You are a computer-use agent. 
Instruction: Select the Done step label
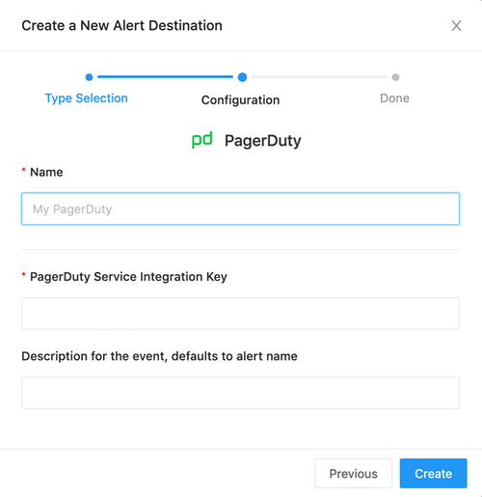tap(394, 98)
